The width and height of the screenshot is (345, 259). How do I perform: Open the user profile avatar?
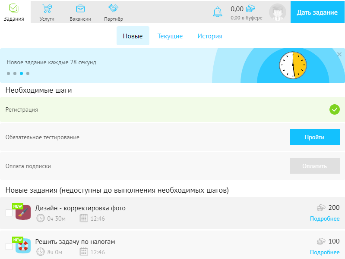click(x=278, y=12)
